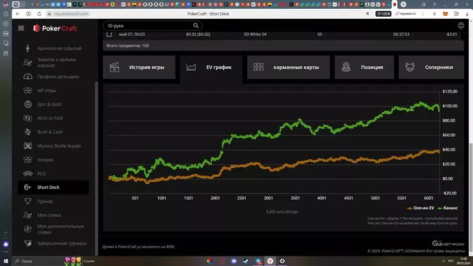Open Хронология событий in the sidebar

[x=59, y=48]
